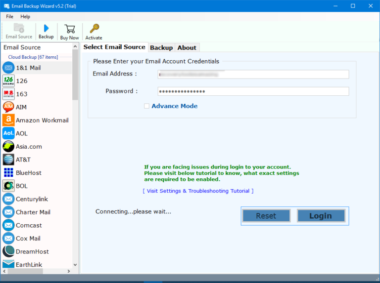The height and width of the screenshot is (283, 380).
Task: Click the Backup play icon in toolbar
Action: pyautogui.click(x=46, y=28)
